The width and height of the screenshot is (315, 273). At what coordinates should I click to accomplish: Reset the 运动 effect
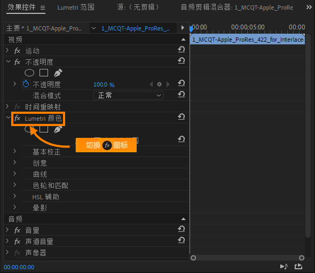click(182, 50)
